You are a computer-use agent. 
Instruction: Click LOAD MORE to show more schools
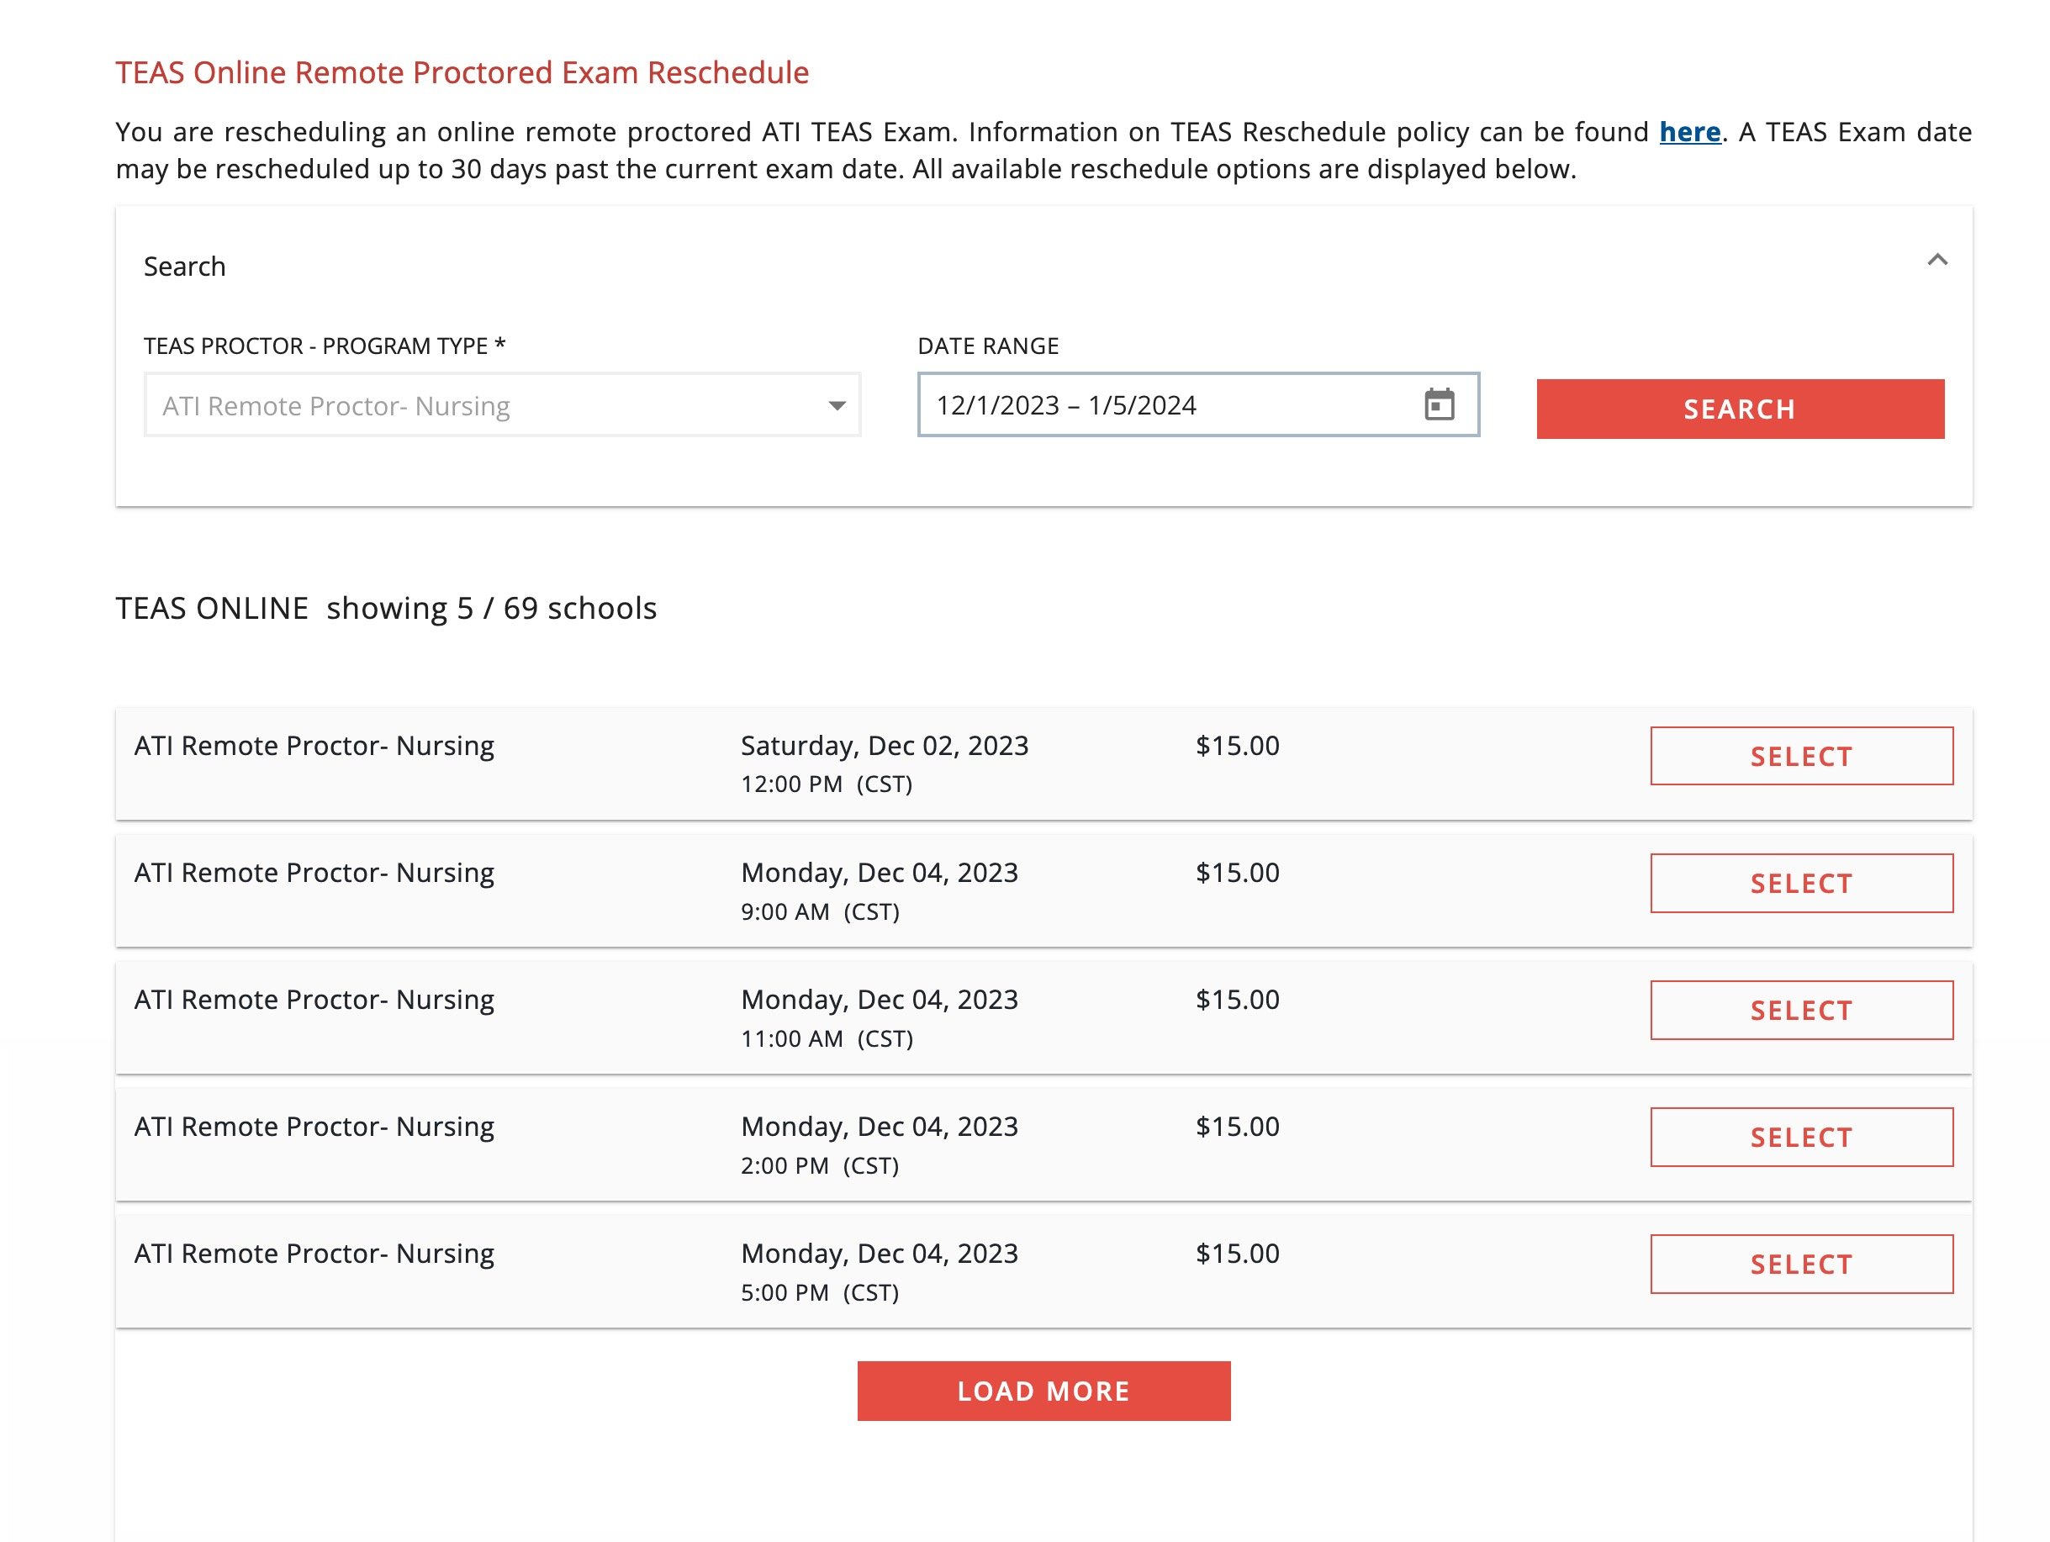(x=1043, y=1390)
